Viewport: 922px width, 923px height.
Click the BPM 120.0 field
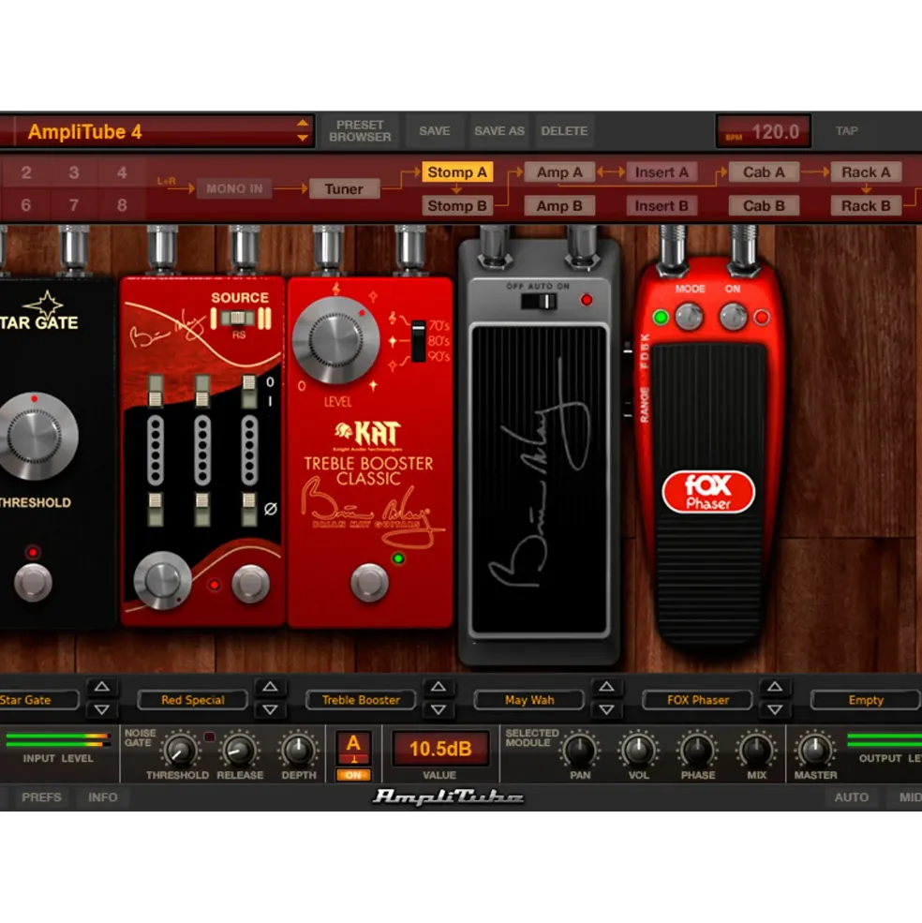[763, 131]
